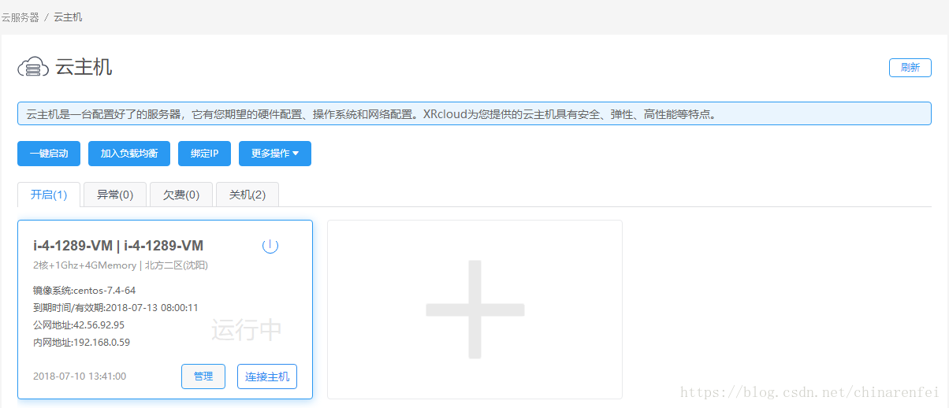
Task: Click the 管理 button on the VM card
Action: (203, 376)
